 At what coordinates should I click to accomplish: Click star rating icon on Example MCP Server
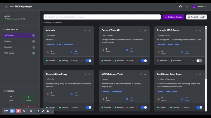coord(159,52)
